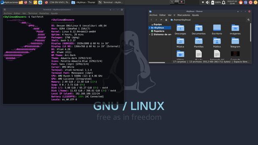258x145 pixels.
Task: Launch Firefox from the panel launcher beside the folder
Action: 25,2
